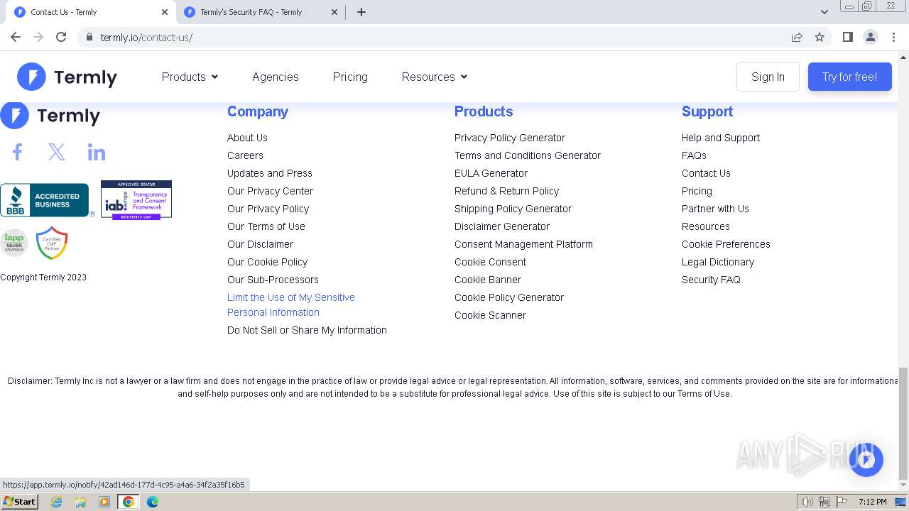Toggle the browser side panel icon
The image size is (909, 511).
pos(847,37)
